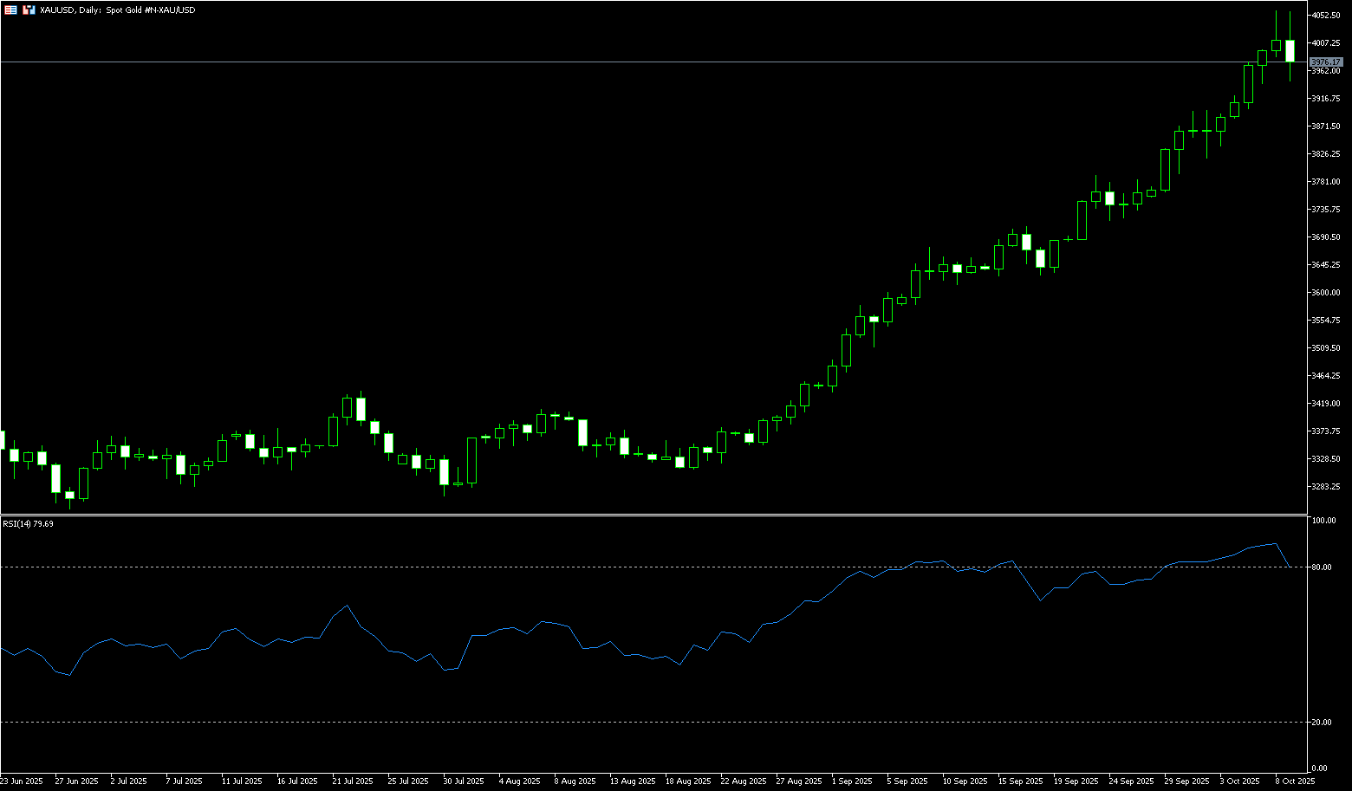Click the blue RSI line at its right end
This screenshot has width=1352, height=791.
[1289, 566]
